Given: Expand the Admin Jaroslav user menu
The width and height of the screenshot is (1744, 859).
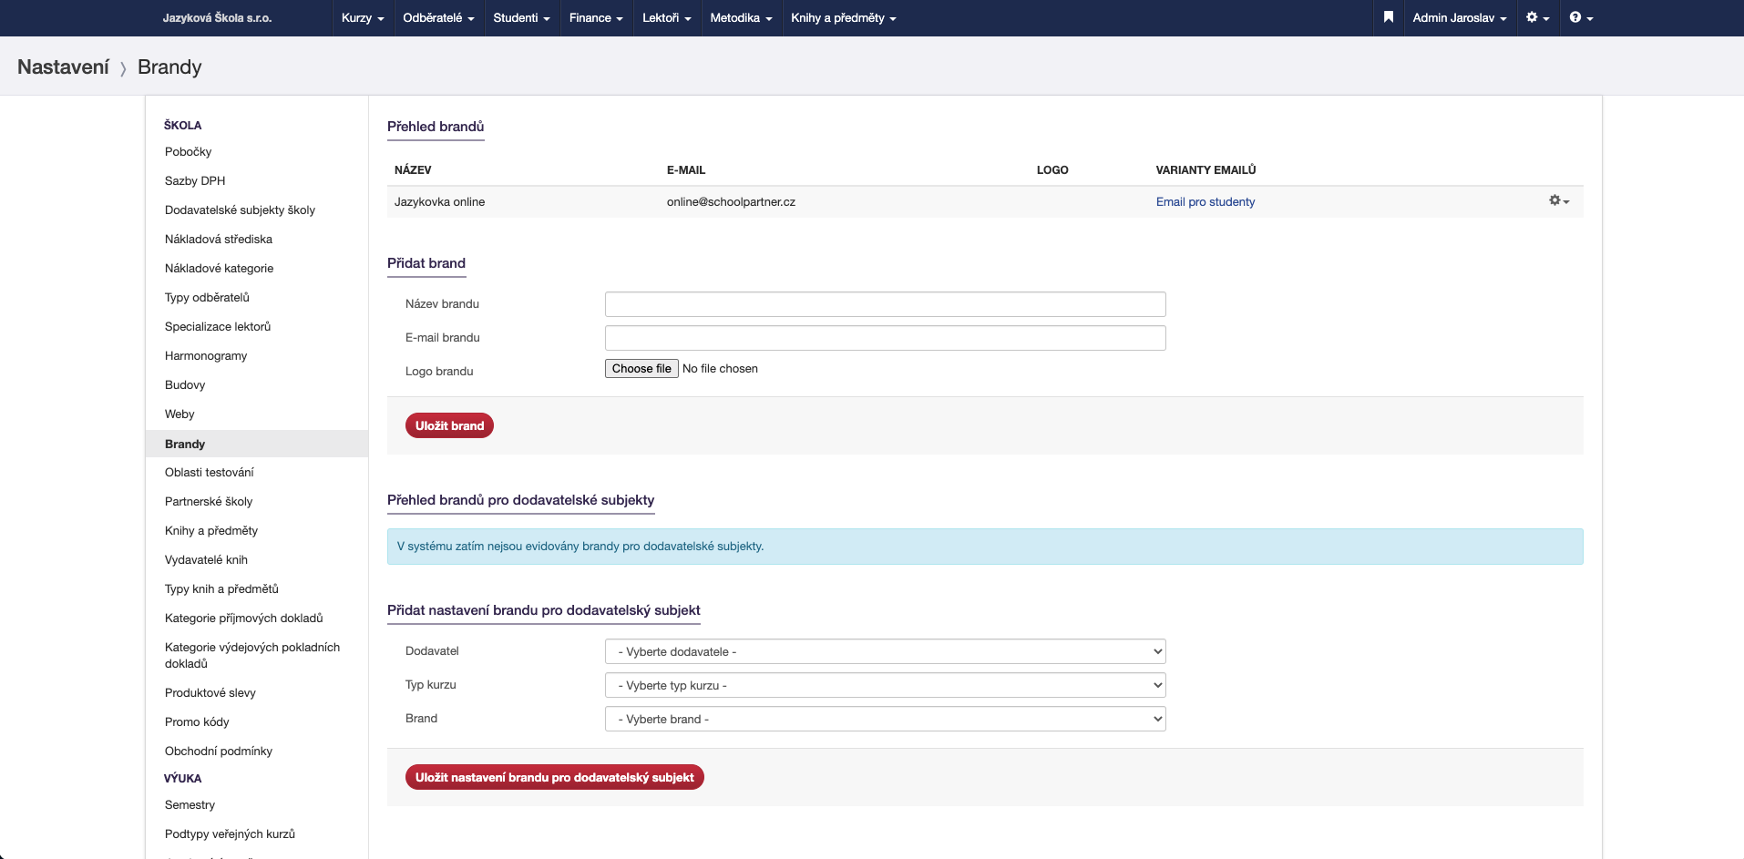Looking at the screenshot, I should (x=1459, y=17).
